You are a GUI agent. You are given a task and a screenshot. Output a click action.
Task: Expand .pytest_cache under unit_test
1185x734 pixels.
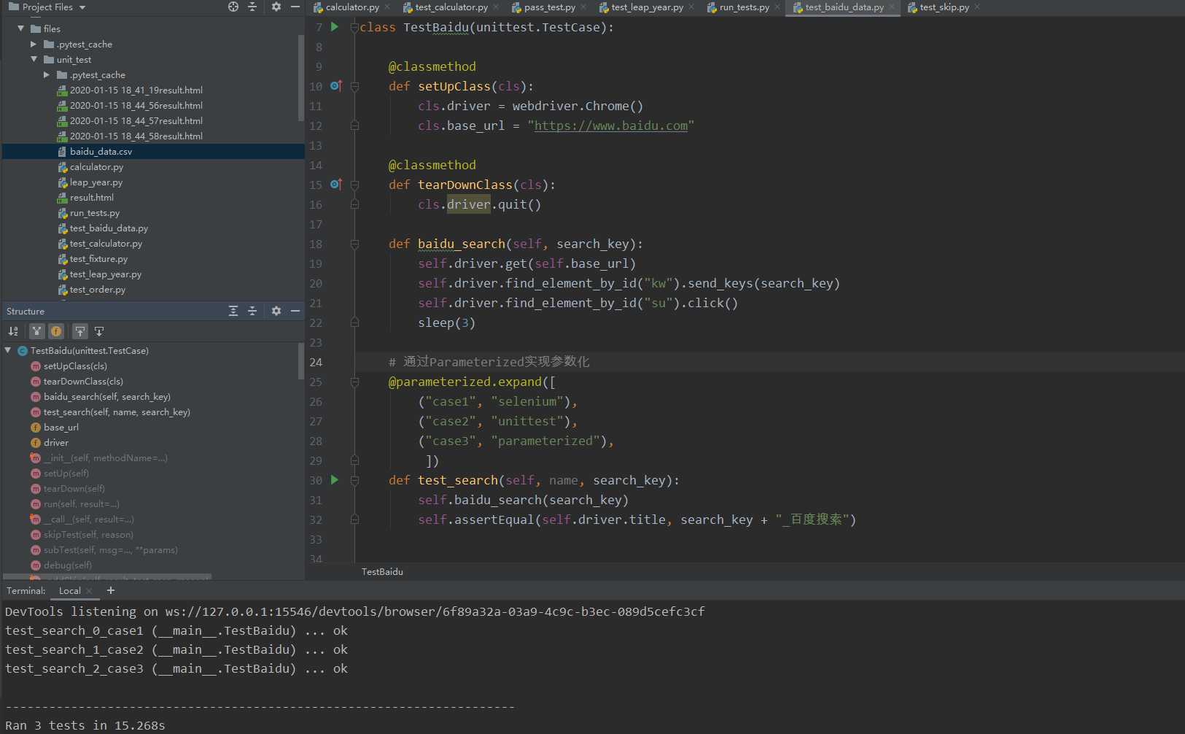pyautogui.click(x=47, y=74)
